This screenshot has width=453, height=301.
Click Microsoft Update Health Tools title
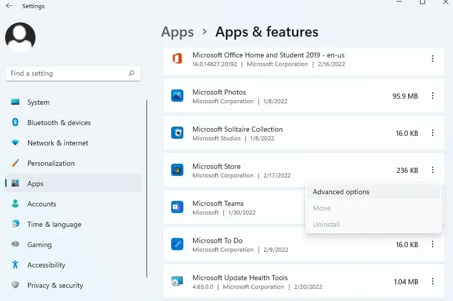[240, 278]
